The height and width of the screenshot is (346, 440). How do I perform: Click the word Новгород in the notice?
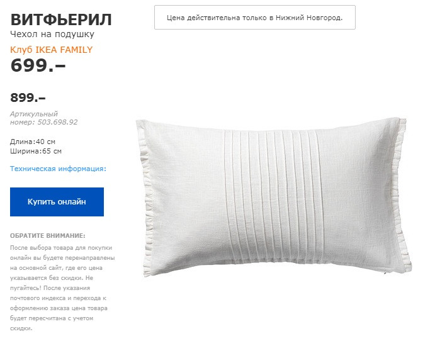pos(324,18)
